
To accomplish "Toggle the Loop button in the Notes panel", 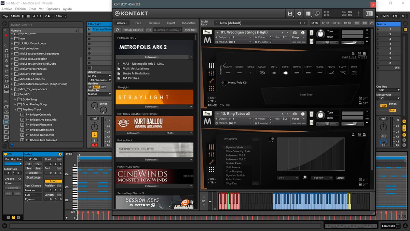I will tap(53, 181).
